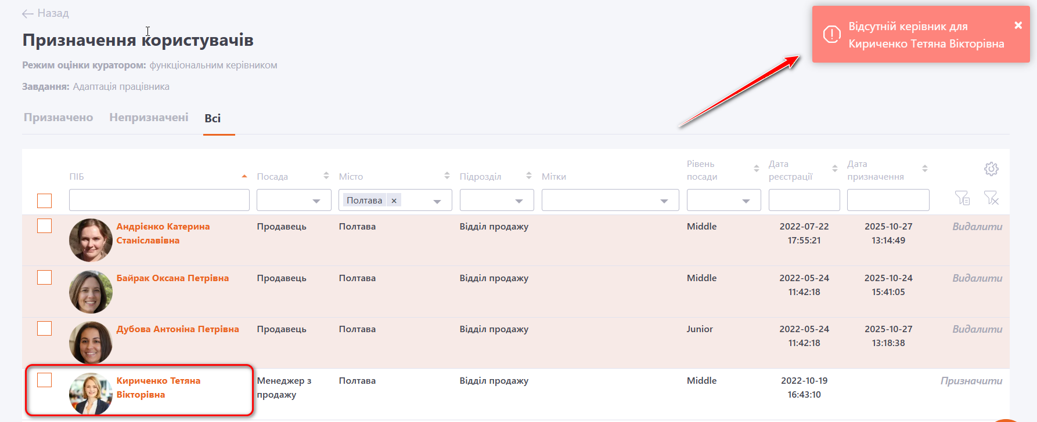Go back via the Назад link
The height and width of the screenshot is (422, 1037).
click(45, 13)
